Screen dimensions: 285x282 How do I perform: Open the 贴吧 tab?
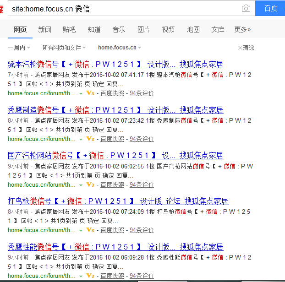(69, 29)
